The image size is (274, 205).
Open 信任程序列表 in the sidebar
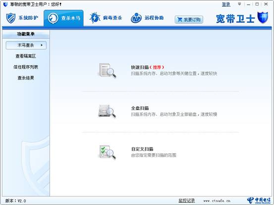coord(26,67)
